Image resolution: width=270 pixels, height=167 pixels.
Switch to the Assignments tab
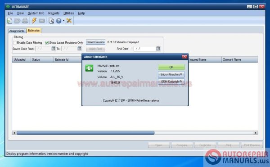tap(17, 31)
